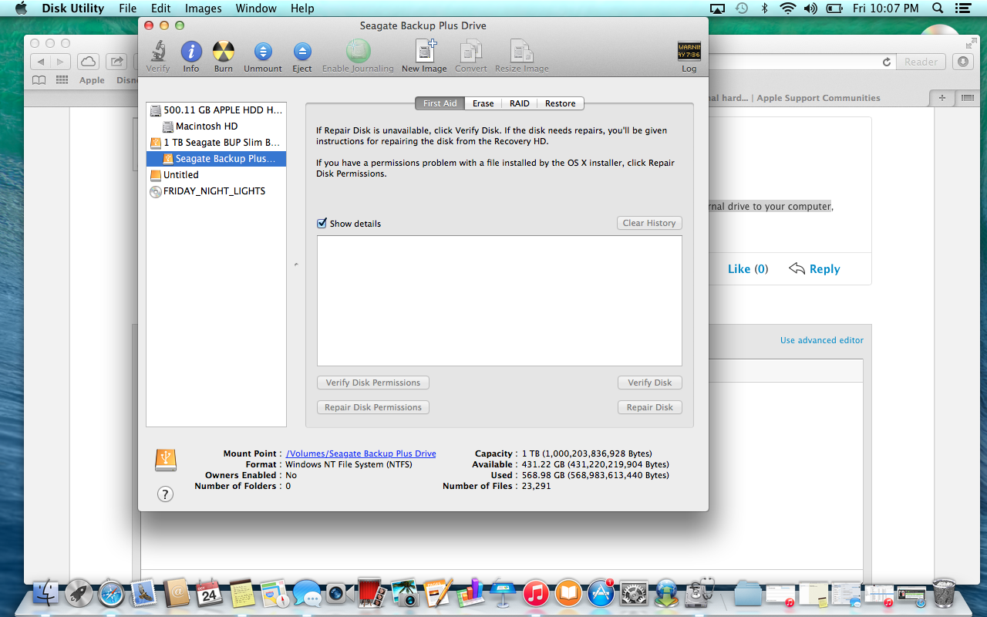Click the Bluetooth icon in the menu bar
The image size is (987, 617).
tap(765, 8)
